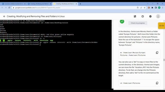Open a new browser tab
This screenshot has width=165, height=92.
[80, 4]
